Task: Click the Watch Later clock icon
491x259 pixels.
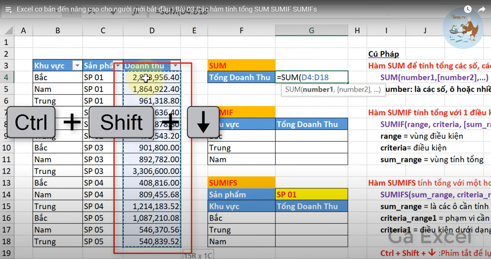Action: 468,9
